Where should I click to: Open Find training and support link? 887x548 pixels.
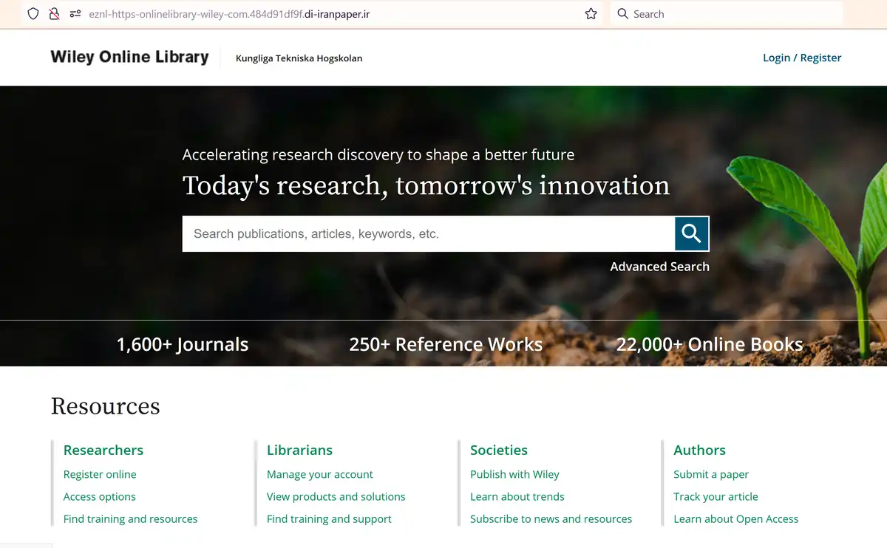(x=329, y=519)
